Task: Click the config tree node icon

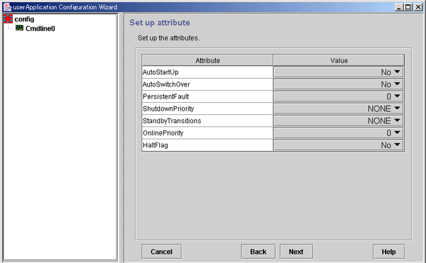Action: [x=8, y=19]
